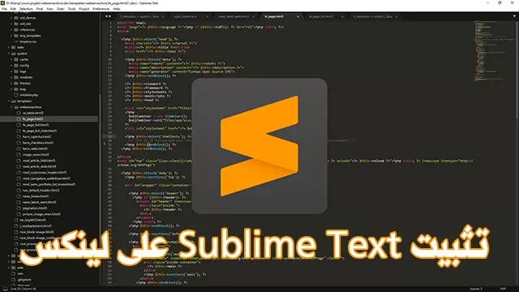Open the Preferences menu
The width and height of the screenshot is (519, 292).
pyautogui.click(x=101, y=9)
